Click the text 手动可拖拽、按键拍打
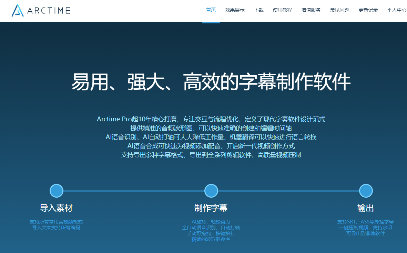This screenshot has width=407, height=253. (211, 233)
